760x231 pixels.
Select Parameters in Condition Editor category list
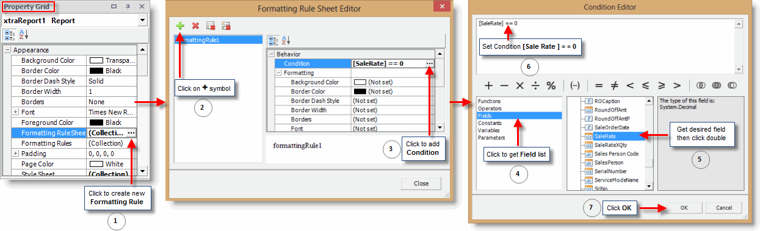pos(491,137)
